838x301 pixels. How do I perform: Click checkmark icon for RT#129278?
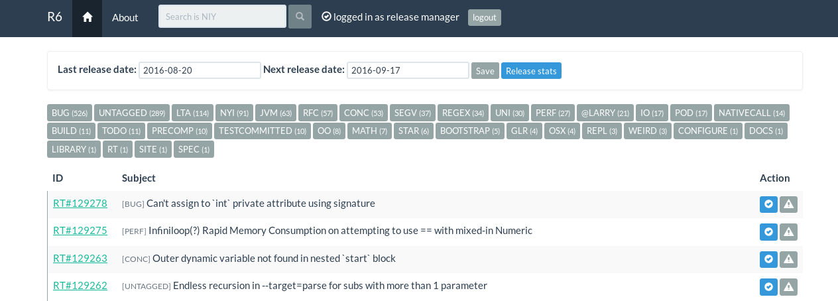coord(768,204)
